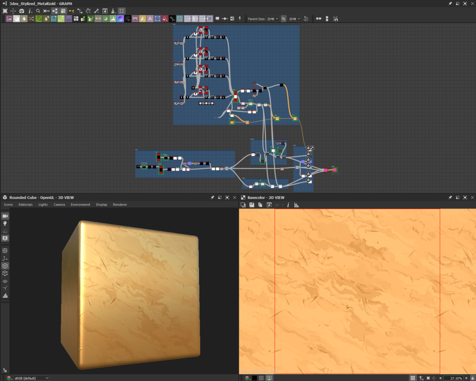Expand the graph info (i) dropdown
476x381 pixels.
click(x=30, y=11)
